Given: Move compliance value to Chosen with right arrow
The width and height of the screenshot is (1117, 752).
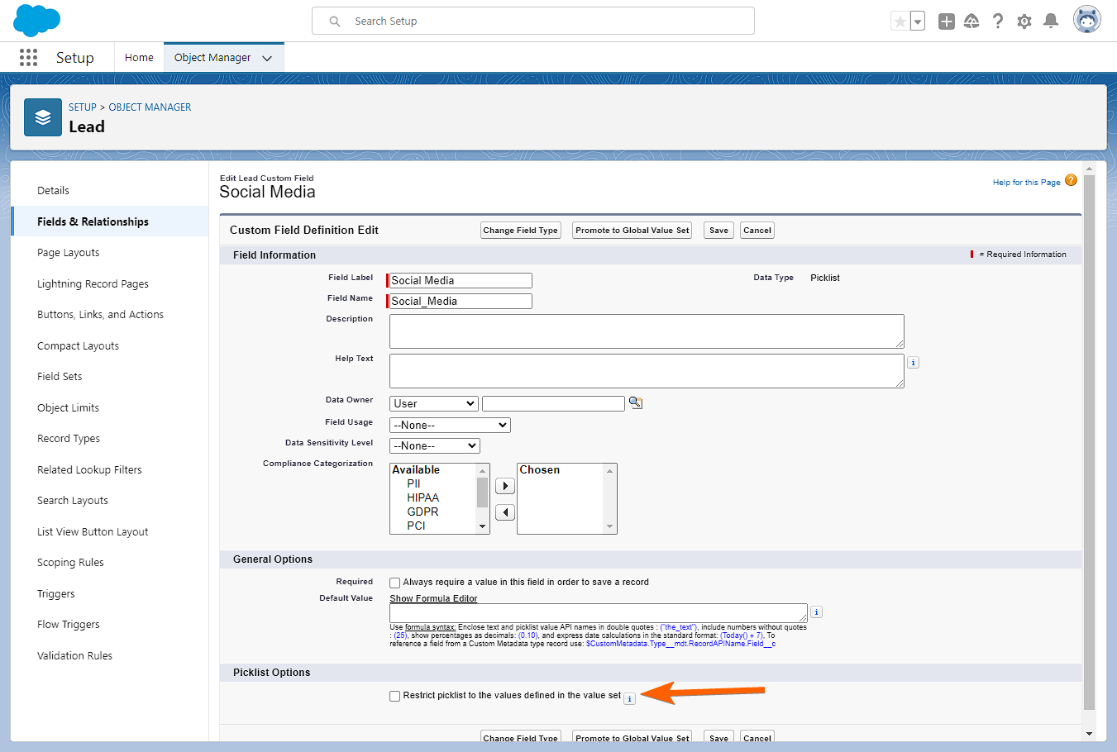Looking at the screenshot, I should pyautogui.click(x=504, y=486).
